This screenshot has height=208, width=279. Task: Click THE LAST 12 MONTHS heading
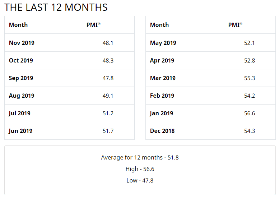(x=56, y=7)
